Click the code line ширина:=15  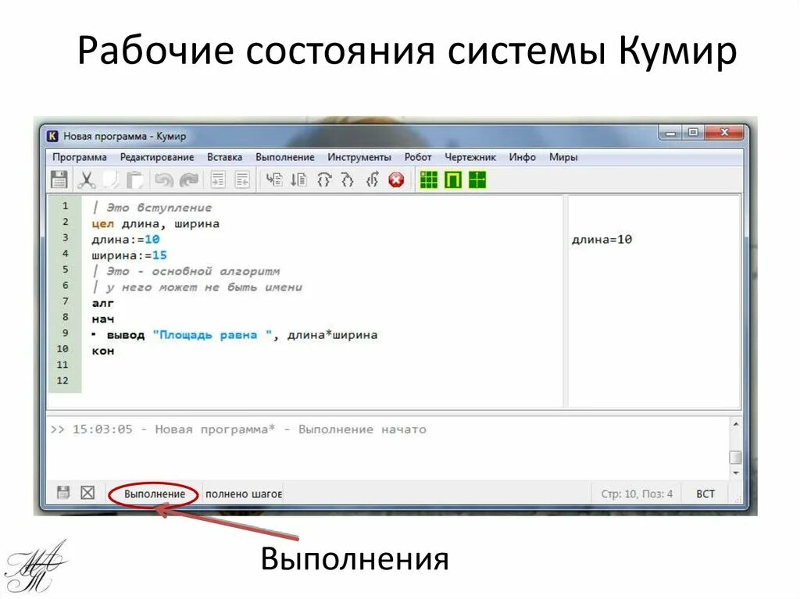pyautogui.click(x=129, y=255)
